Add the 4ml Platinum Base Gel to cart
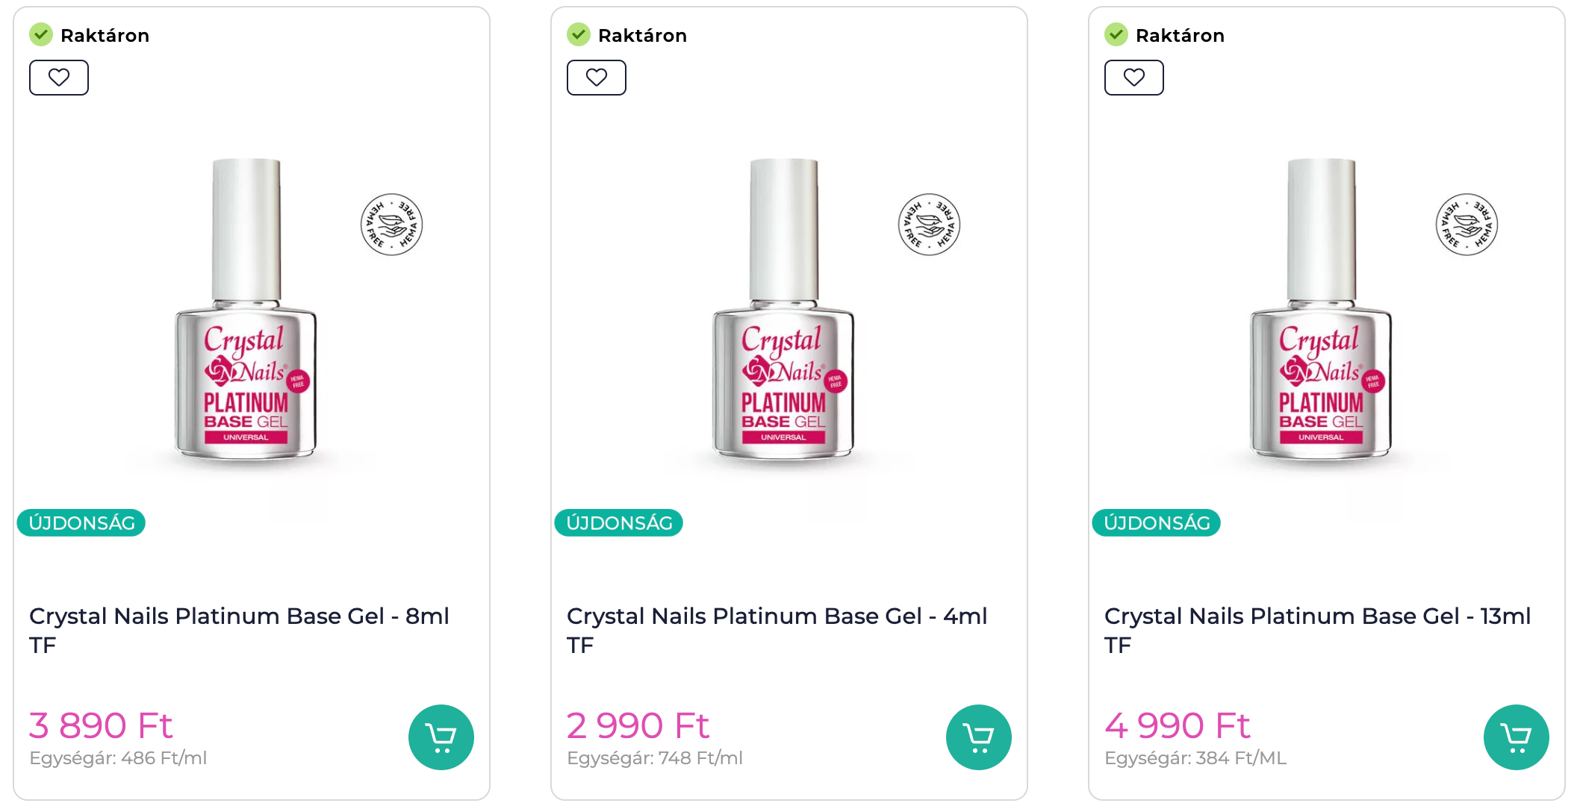1580x806 pixels. [x=978, y=737]
